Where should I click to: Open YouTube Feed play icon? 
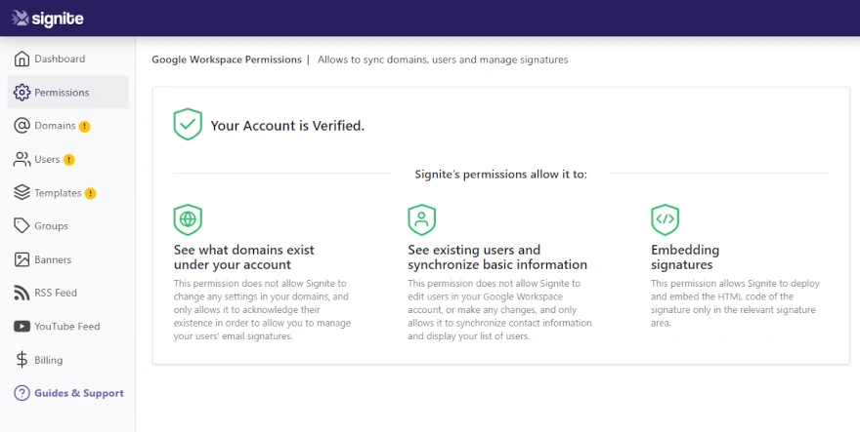click(x=21, y=327)
